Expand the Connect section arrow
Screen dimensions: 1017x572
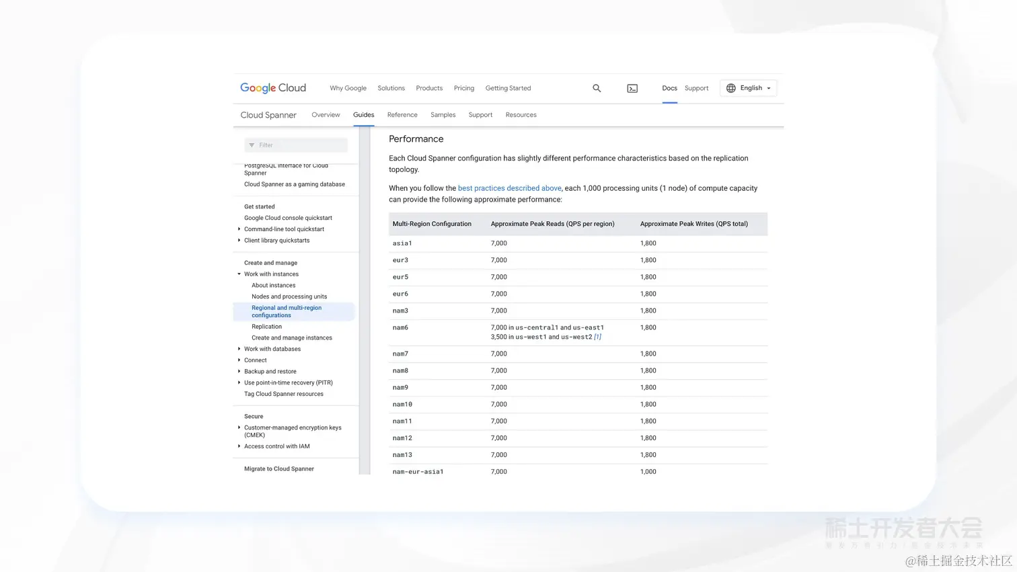[239, 360]
